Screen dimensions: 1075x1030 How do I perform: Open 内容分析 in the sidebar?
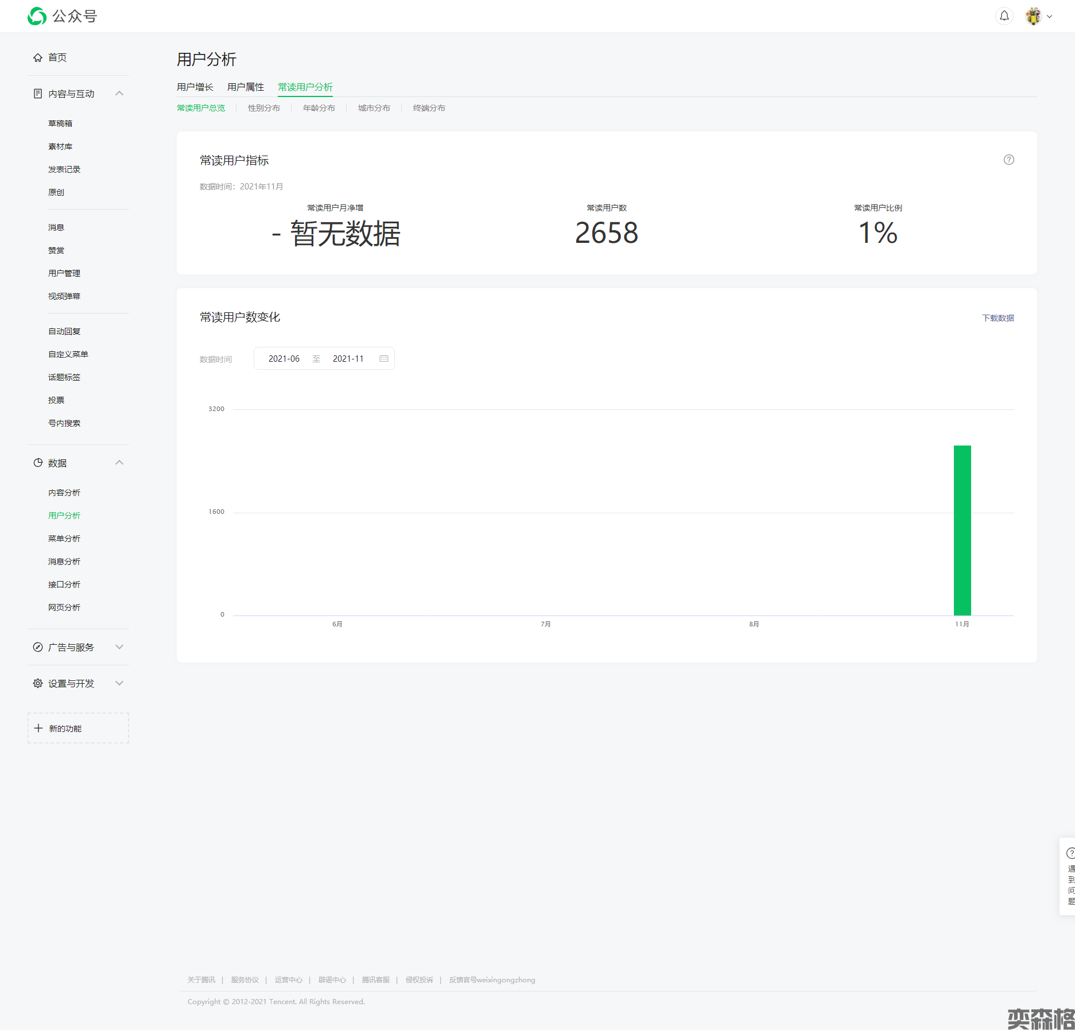coord(64,493)
